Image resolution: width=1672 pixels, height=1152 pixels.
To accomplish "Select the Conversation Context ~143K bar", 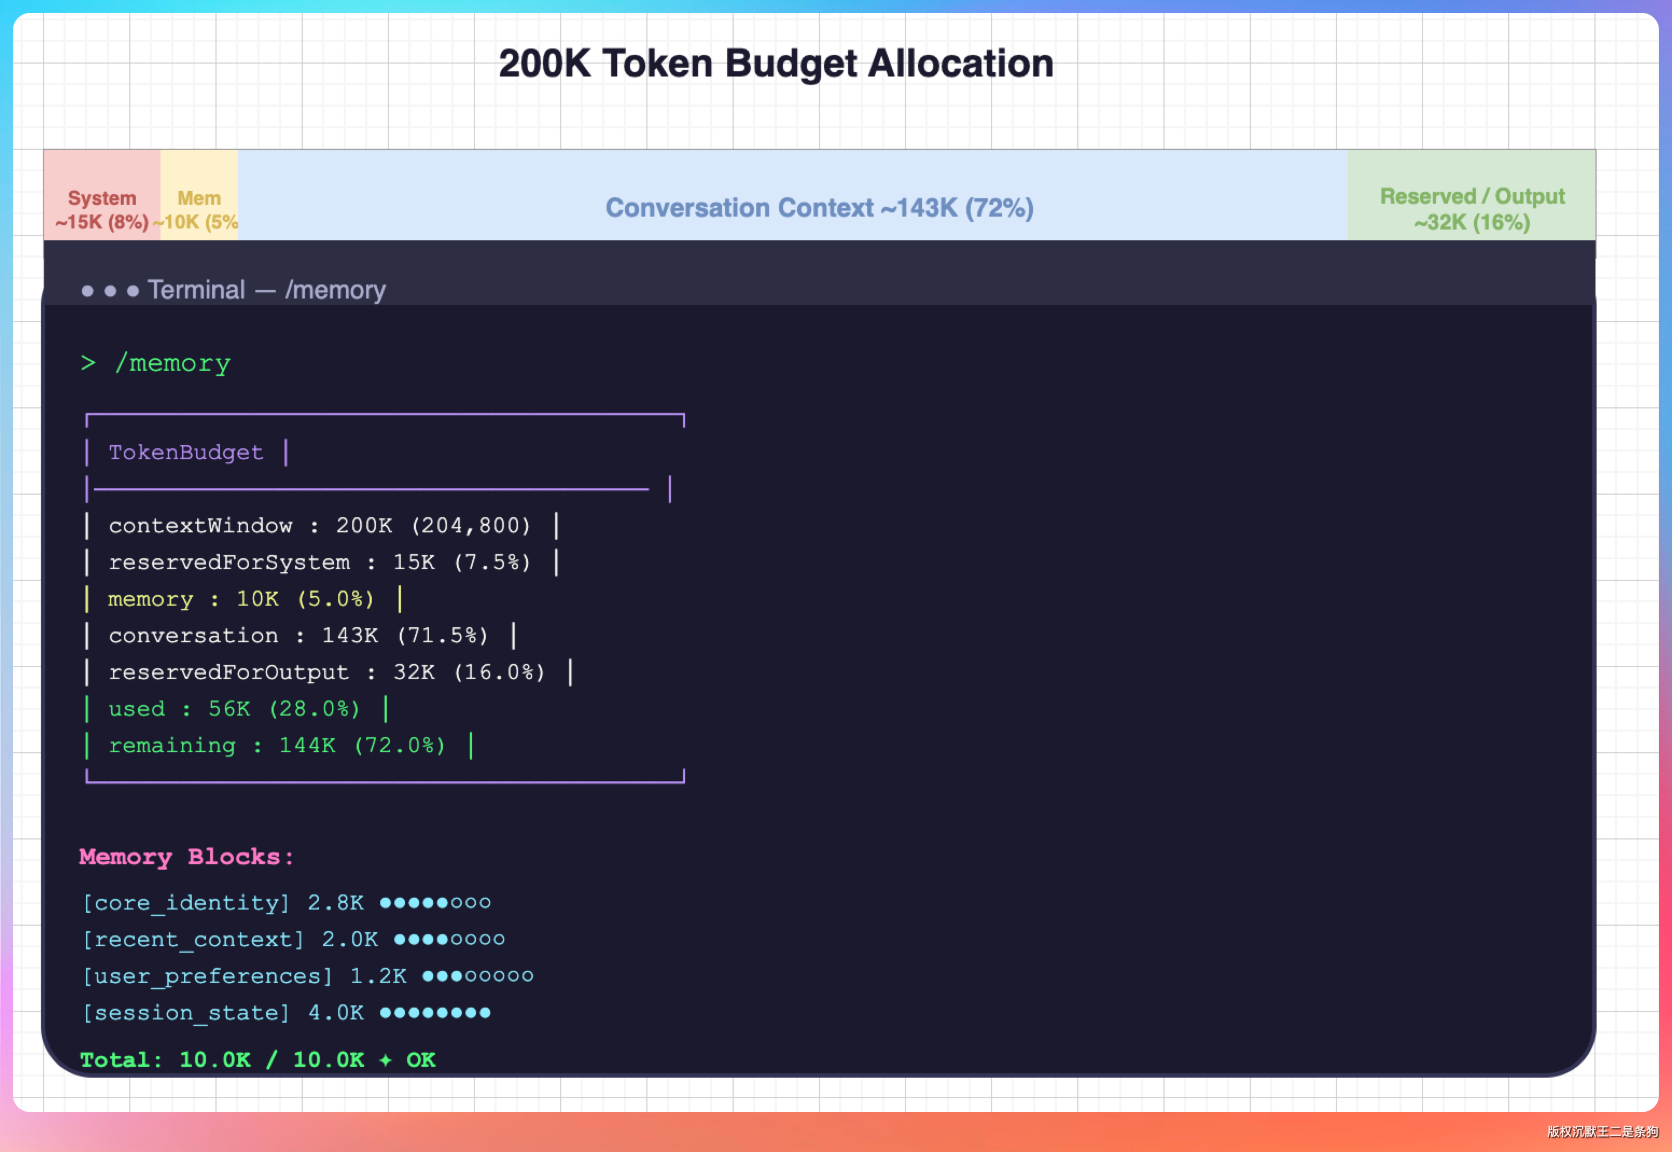I will coord(819,208).
